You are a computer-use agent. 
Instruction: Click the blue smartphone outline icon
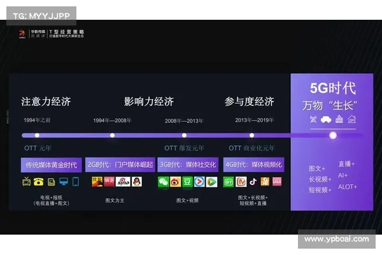pyautogui.click(x=76, y=182)
